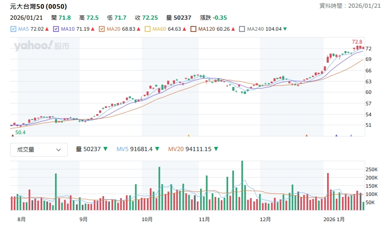This screenshot has width=388, height=228.
Task: Enable the MA120 moving average checkbox
Action: coord(194,29)
